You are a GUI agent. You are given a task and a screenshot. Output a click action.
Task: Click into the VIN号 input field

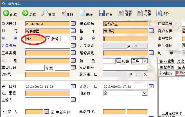[47, 75]
